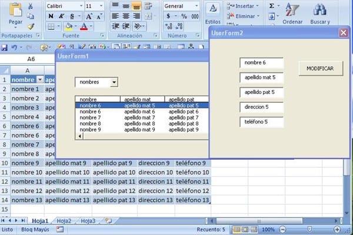The height and width of the screenshot is (235, 353).
Task: Click the increase decimals icon
Action: [x=169, y=26]
